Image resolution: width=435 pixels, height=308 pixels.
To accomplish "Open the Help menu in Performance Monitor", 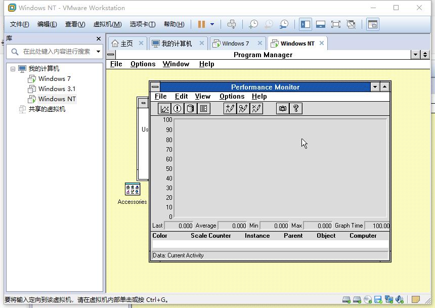I will click(x=259, y=96).
